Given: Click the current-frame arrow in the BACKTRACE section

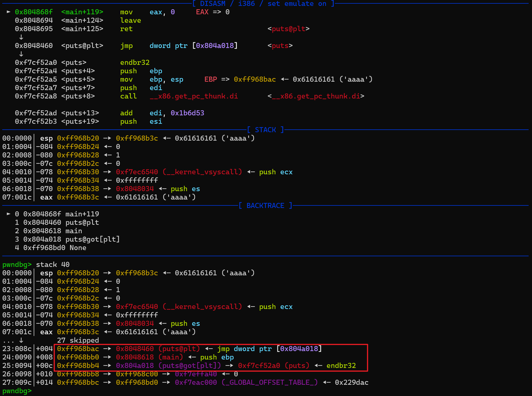Looking at the screenshot, I should click(x=8, y=214).
